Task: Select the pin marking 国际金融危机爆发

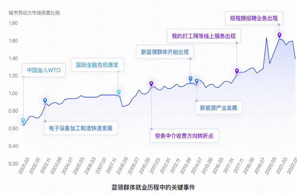Action: click(119, 92)
